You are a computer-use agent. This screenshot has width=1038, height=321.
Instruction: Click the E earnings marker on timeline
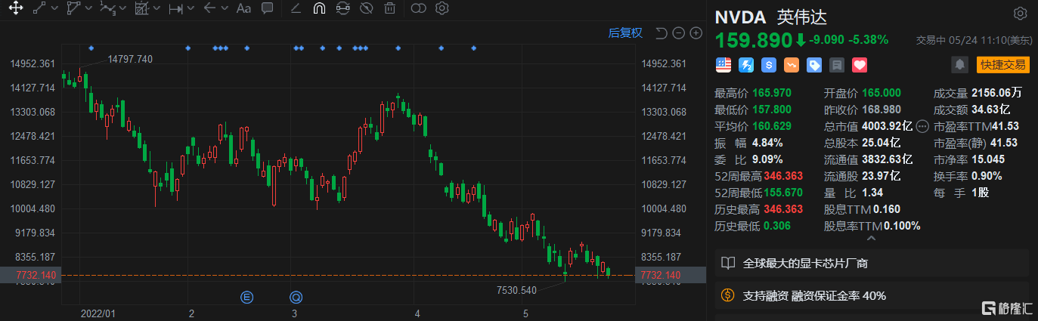tap(246, 296)
